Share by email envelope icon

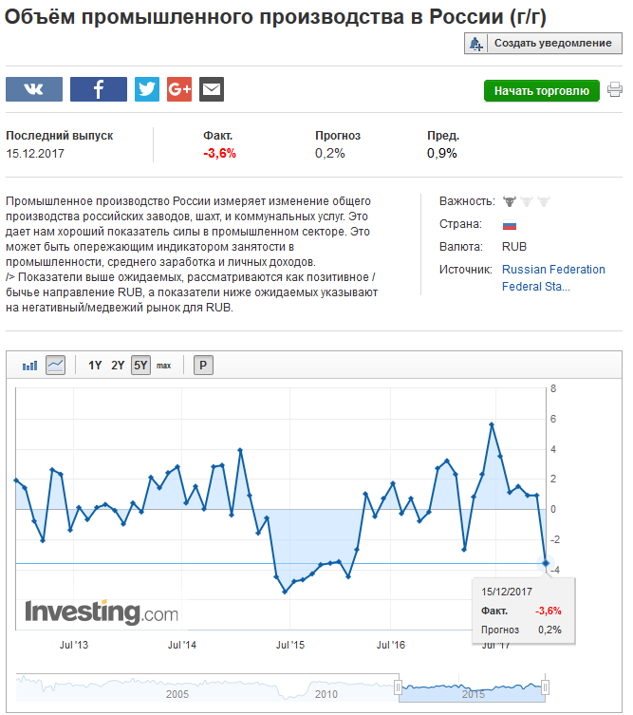pos(212,89)
